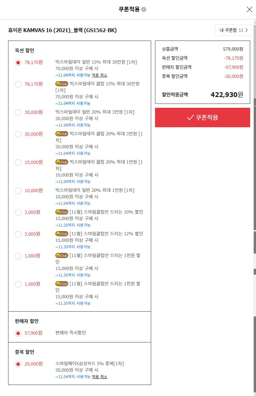Click Club badge on 클럽 20% 최대 3만원 coupon

(x=62, y=134)
